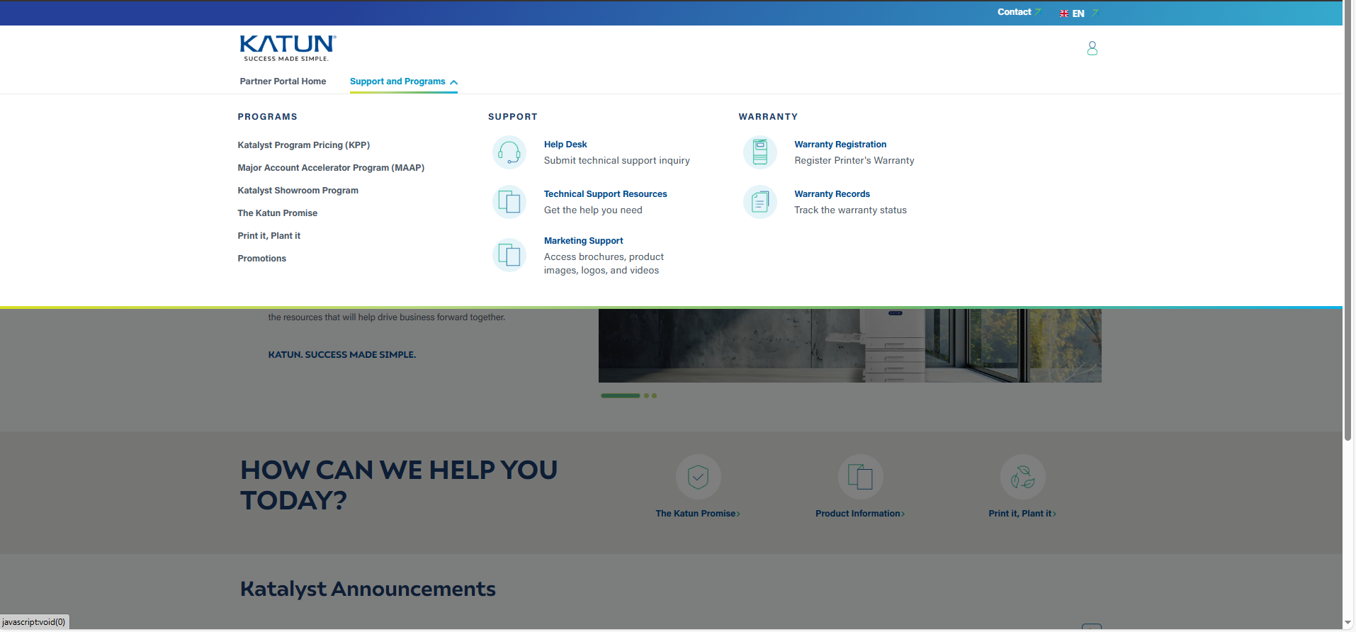The height and width of the screenshot is (632, 1356).
Task: Click the Katun Promise shield icon
Action: pyautogui.click(x=698, y=477)
